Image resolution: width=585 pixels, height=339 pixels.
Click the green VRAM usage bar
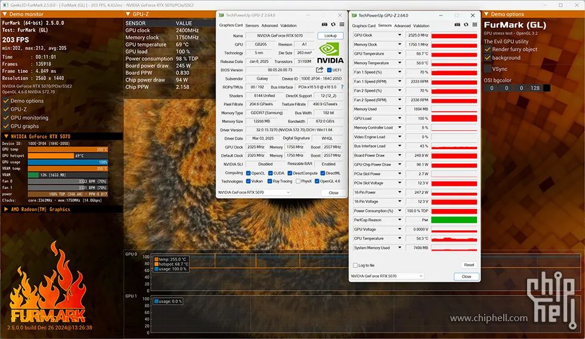coord(33,175)
